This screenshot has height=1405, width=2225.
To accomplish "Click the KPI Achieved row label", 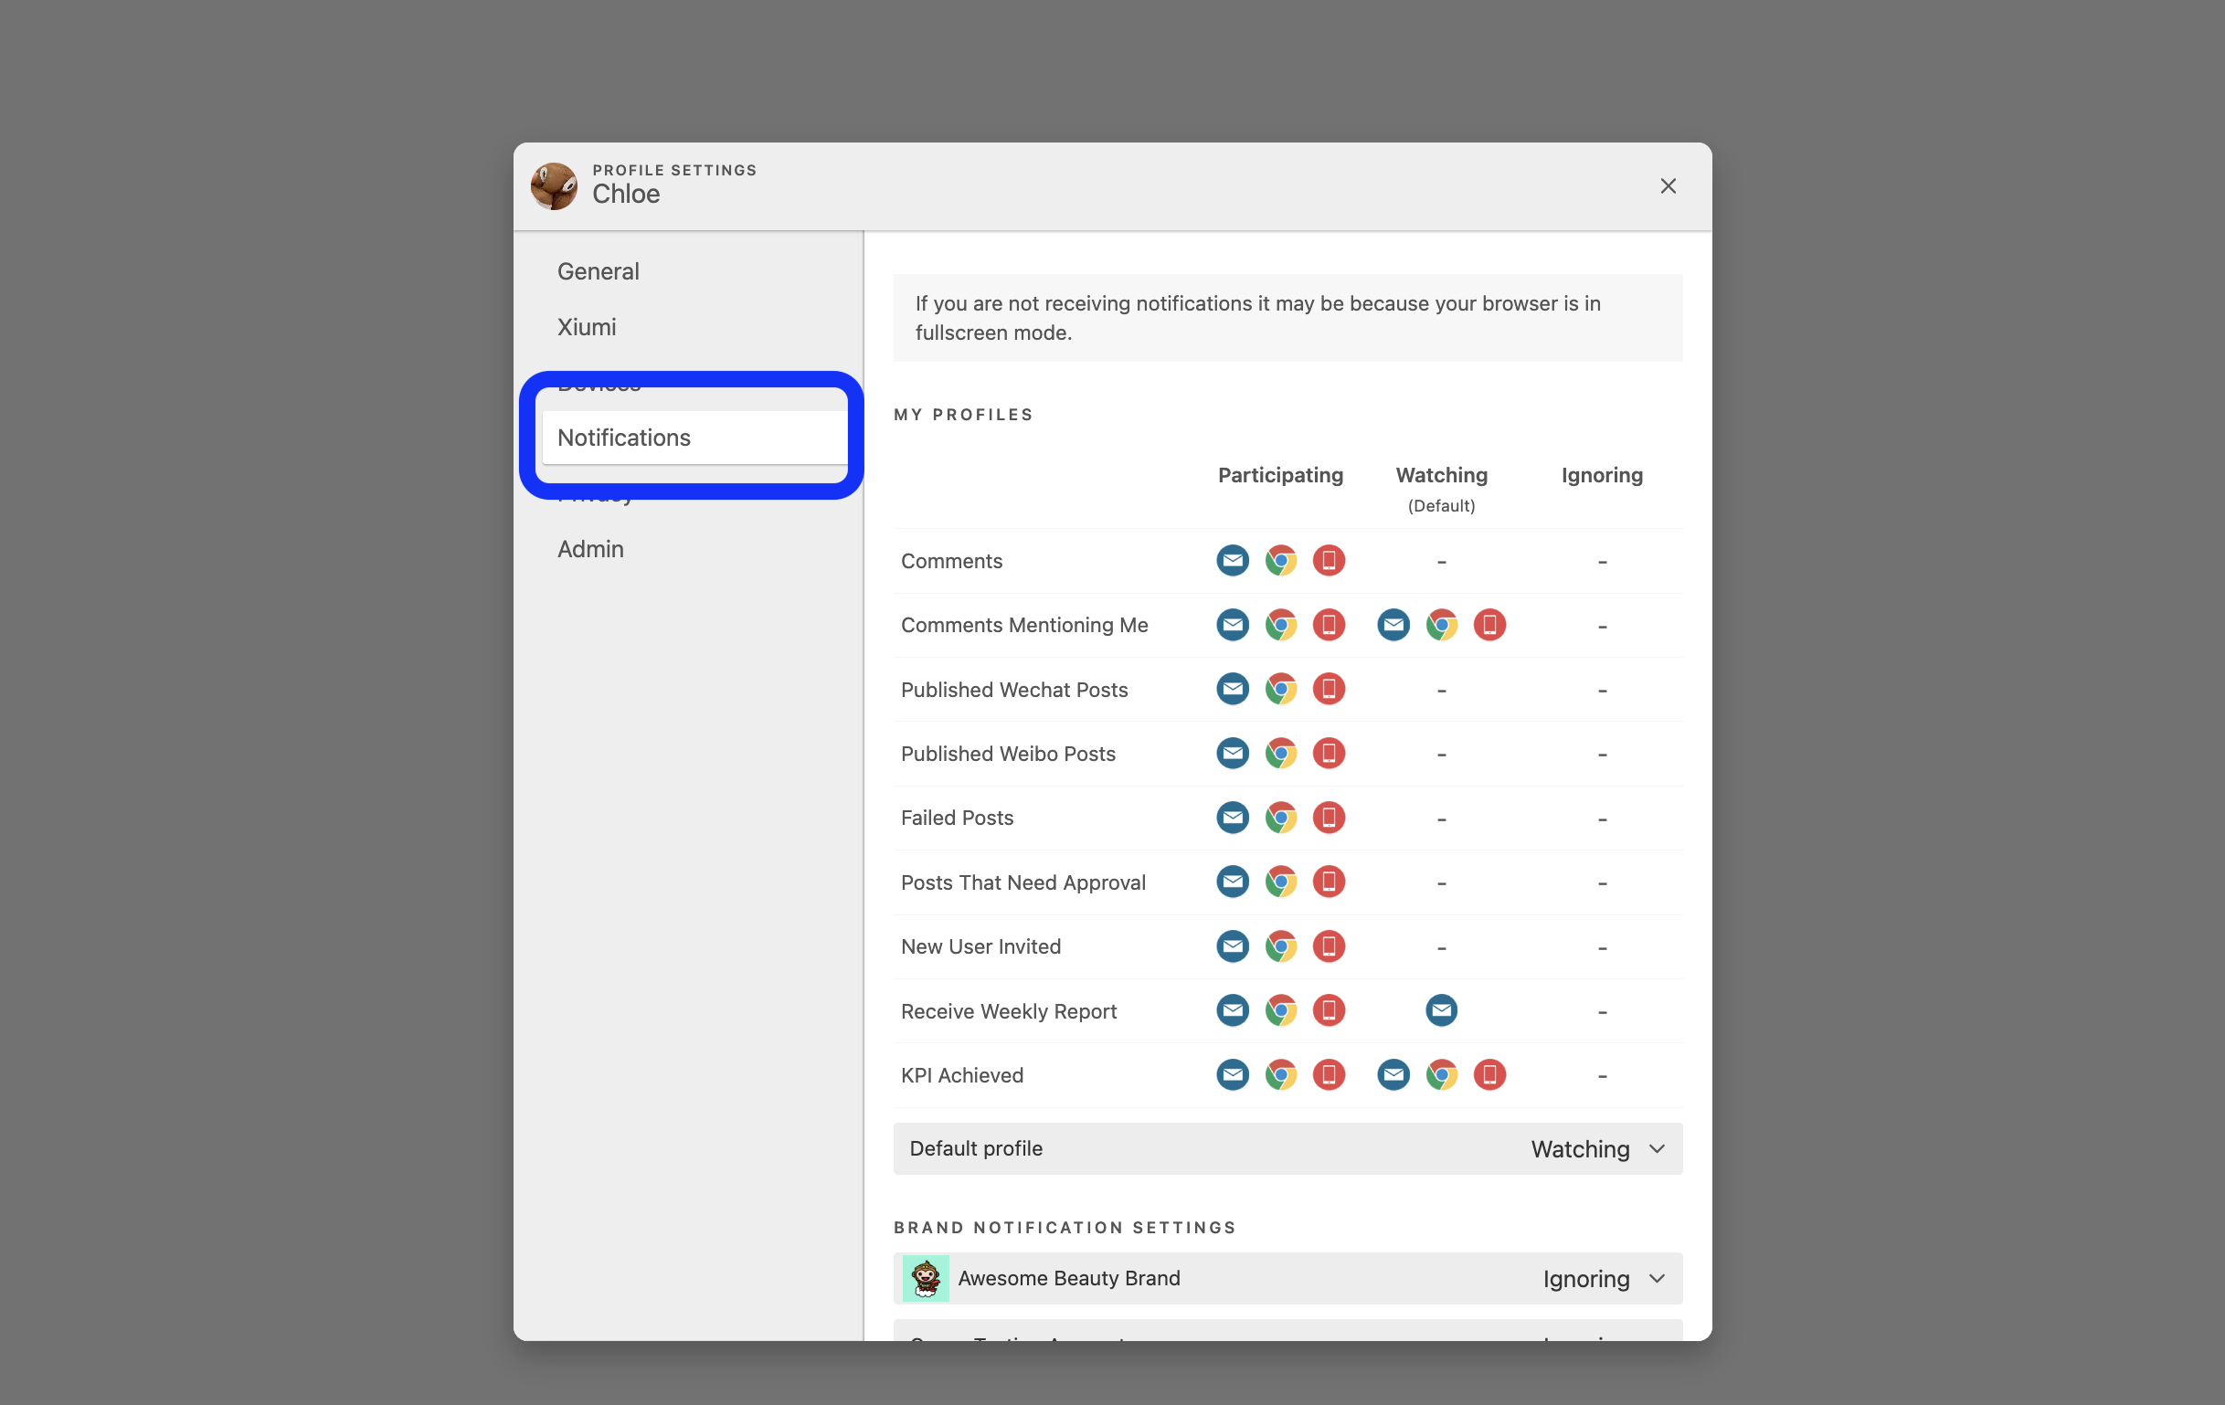I will 962,1075.
